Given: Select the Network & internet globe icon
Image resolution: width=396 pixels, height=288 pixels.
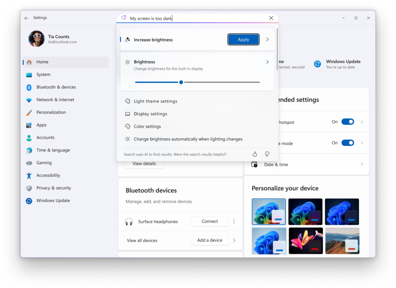Looking at the screenshot, I should [29, 99].
